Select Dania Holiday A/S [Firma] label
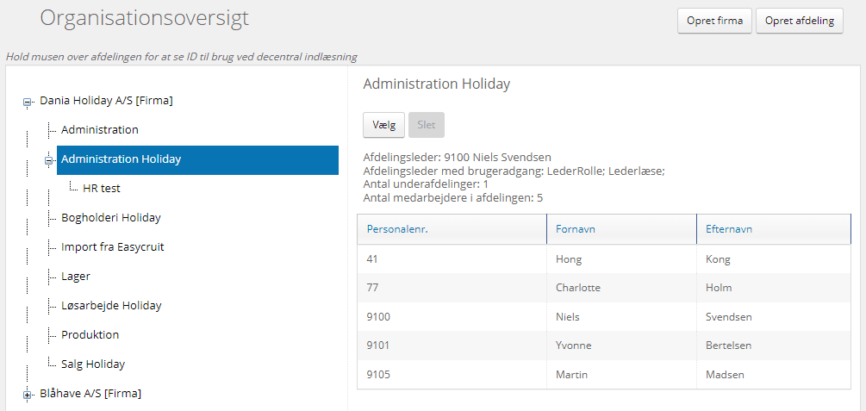 coord(106,101)
